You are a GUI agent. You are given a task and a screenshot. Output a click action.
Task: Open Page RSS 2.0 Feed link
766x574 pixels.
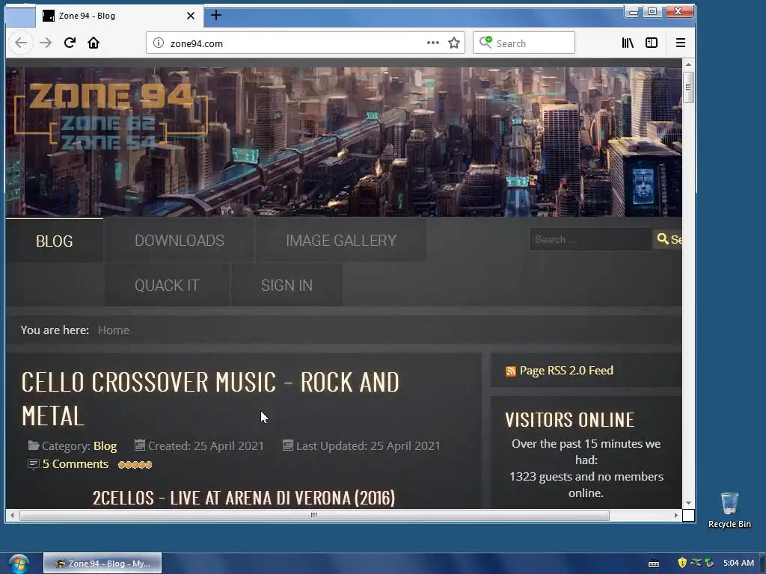pos(566,371)
